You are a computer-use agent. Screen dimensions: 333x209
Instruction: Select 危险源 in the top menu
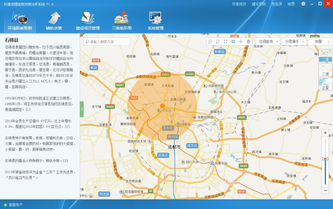pos(277,4)
